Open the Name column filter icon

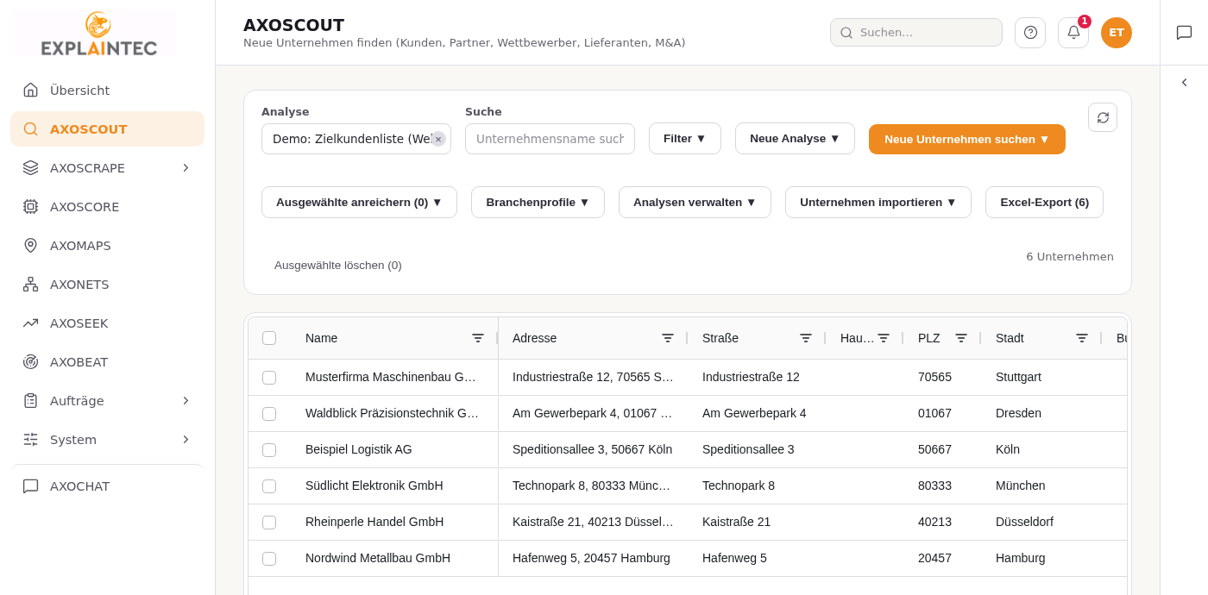click(x=478, y=338)
